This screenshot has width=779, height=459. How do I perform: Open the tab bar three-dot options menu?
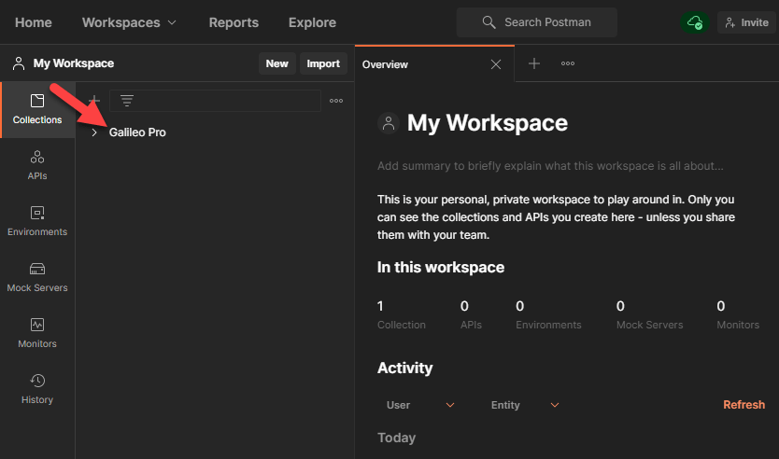point(568,63)
